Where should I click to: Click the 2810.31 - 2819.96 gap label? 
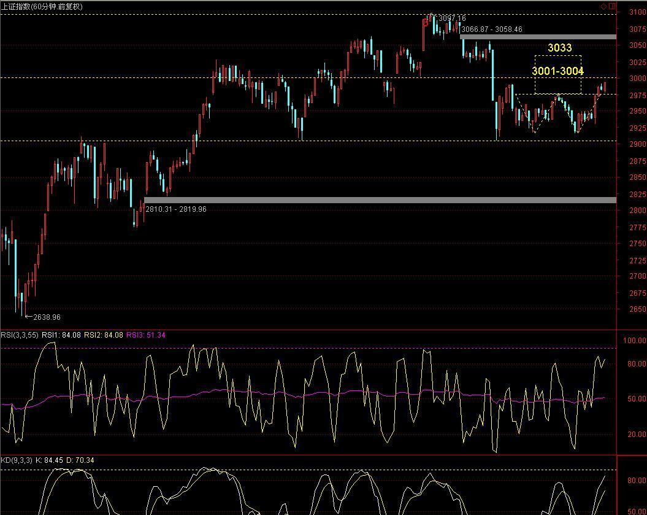tap(176, 209)
